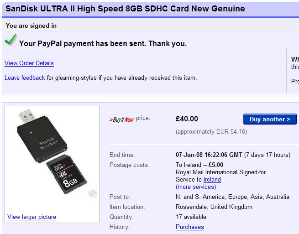Image resolution: width=299 pixels, height=234 pixels.
Task: Open the Purchases history link
Action: [190, 227]
